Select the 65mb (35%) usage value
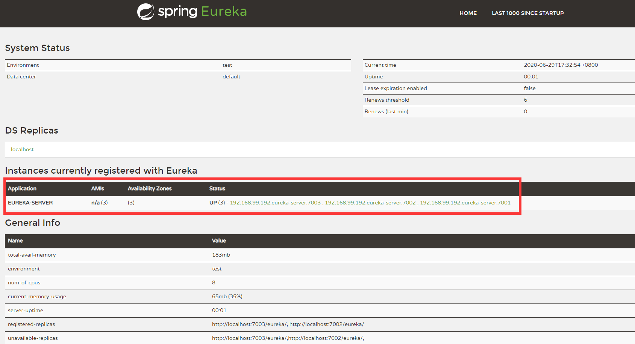 tap(227, 296)
